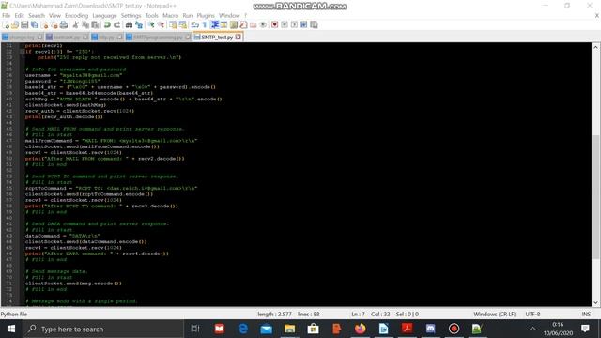This screenshot has height=338, width=601.
Task: Open the Run menu
Action: point(188,16)
